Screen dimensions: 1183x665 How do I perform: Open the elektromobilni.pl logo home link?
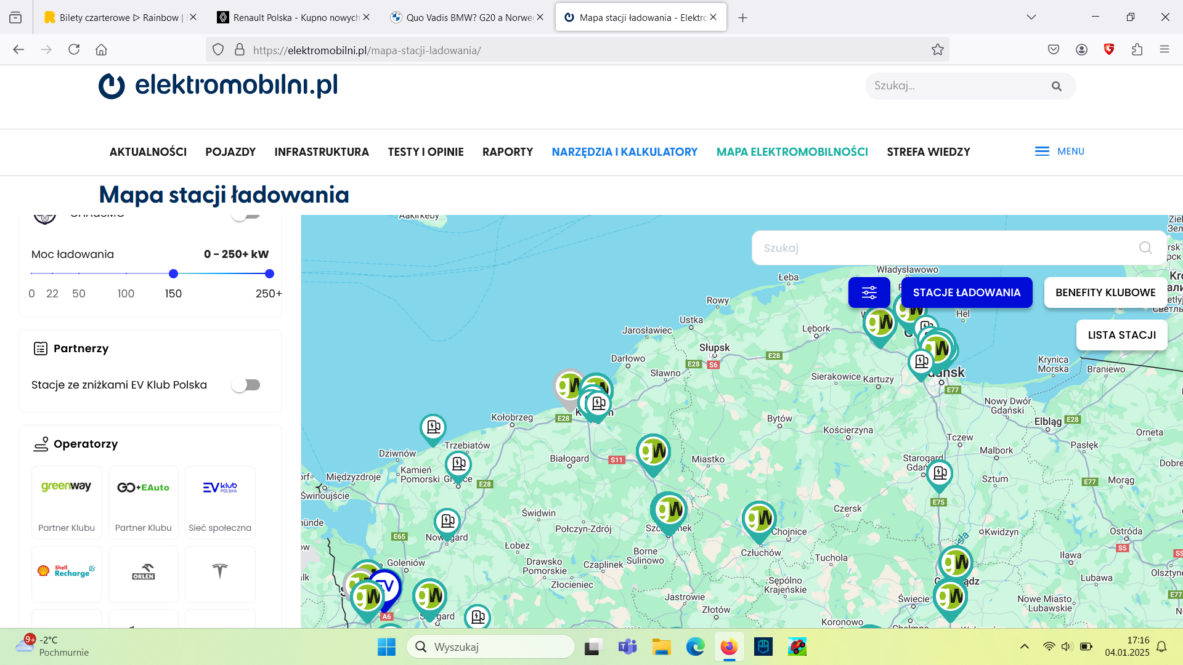tap(217, 86)
